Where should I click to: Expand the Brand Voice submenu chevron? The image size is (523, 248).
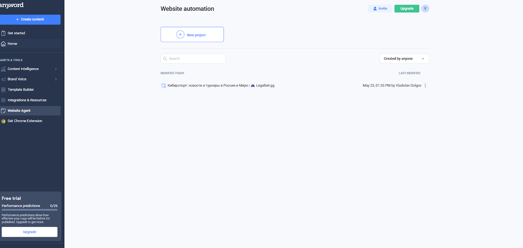[56, 79]
